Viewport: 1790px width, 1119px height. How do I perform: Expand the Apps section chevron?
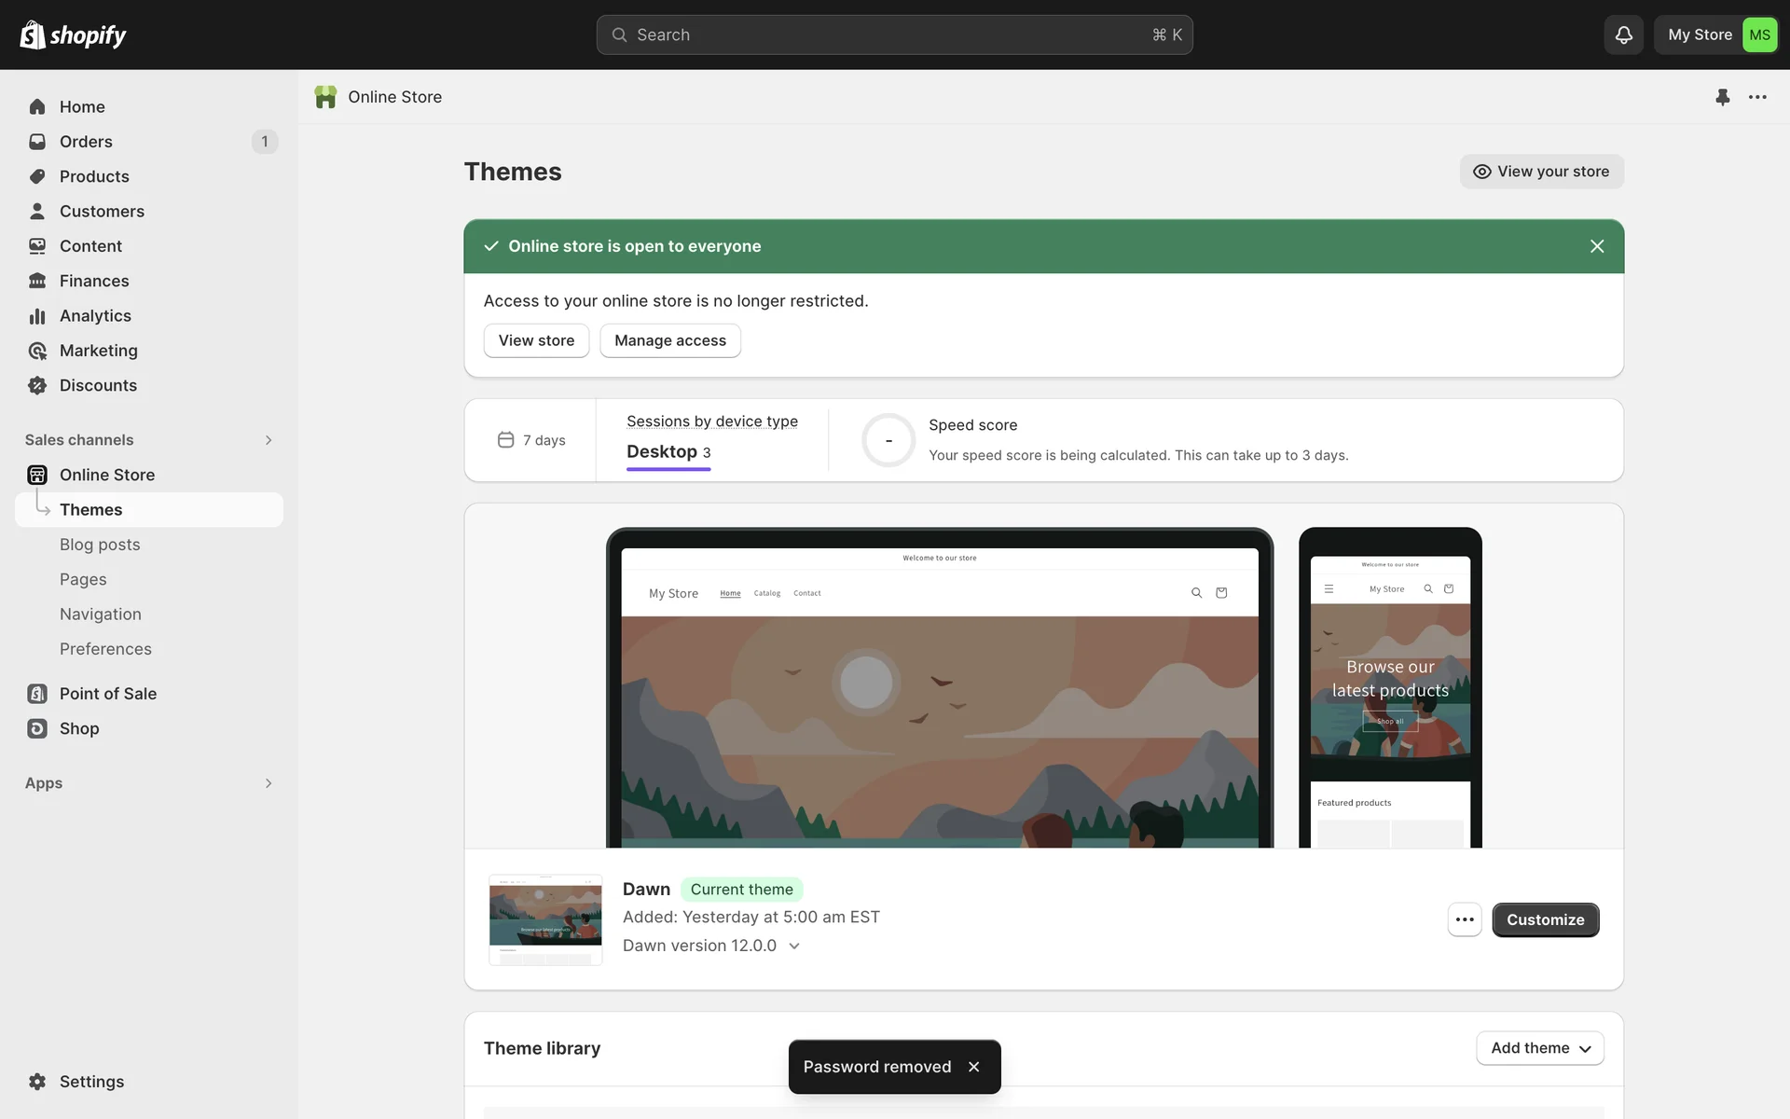(x=268, y=783)
